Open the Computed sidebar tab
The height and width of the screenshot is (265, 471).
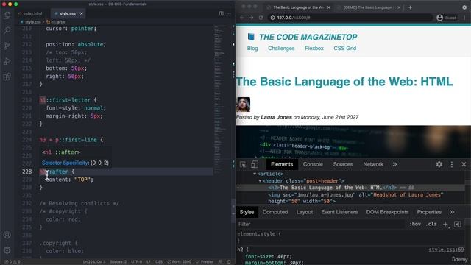coord(275,212)
